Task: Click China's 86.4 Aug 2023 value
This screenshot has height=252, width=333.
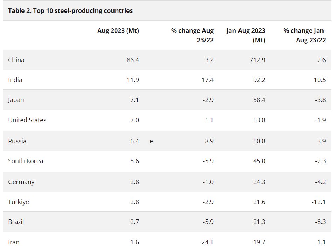Action: (x=133, y=60)
